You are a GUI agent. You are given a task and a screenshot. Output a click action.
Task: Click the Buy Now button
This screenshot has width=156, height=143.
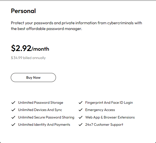click(33, 77)
